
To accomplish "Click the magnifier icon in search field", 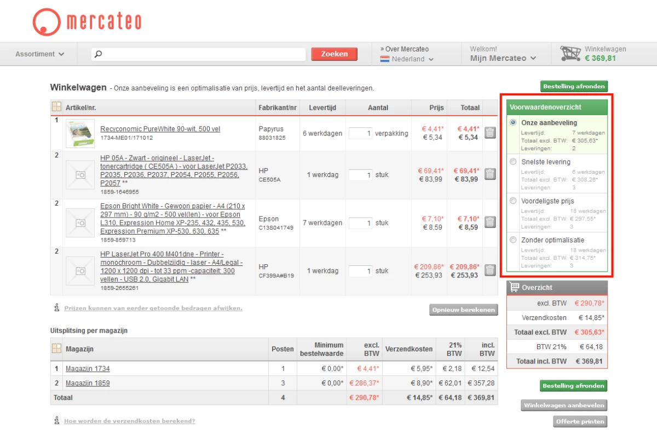I will [99, 54].
